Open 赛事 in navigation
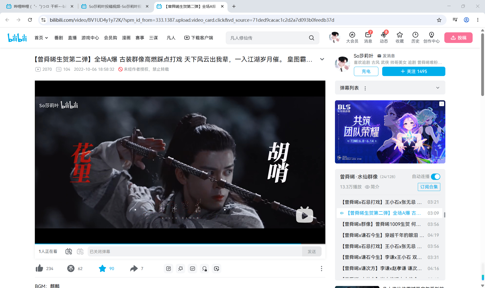Image resolution: width=485 pixels, height=288 pixels. (x=140, y=38)
